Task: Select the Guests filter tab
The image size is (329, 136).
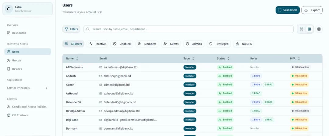Action: click(171, 44)
